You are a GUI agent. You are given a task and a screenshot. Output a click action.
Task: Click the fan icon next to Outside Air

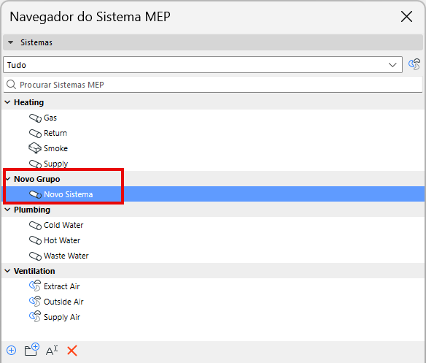tap(35, 302)
